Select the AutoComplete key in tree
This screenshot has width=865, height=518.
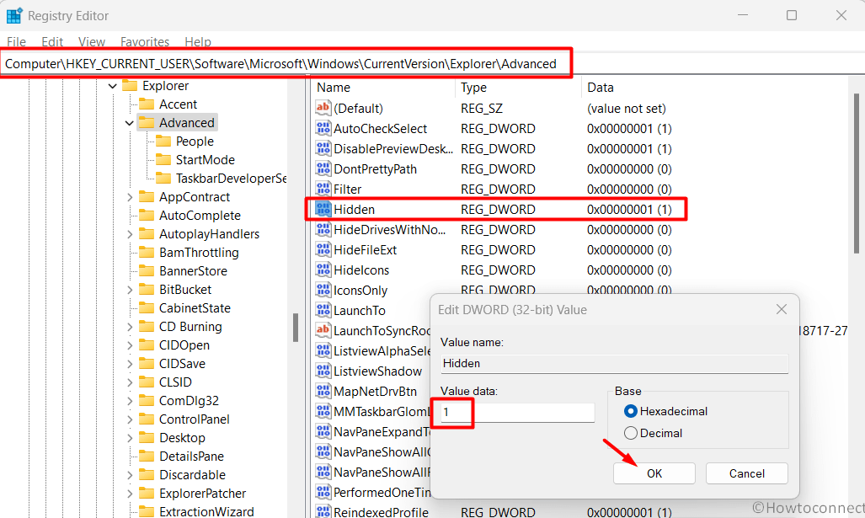[x=200, y=216]
